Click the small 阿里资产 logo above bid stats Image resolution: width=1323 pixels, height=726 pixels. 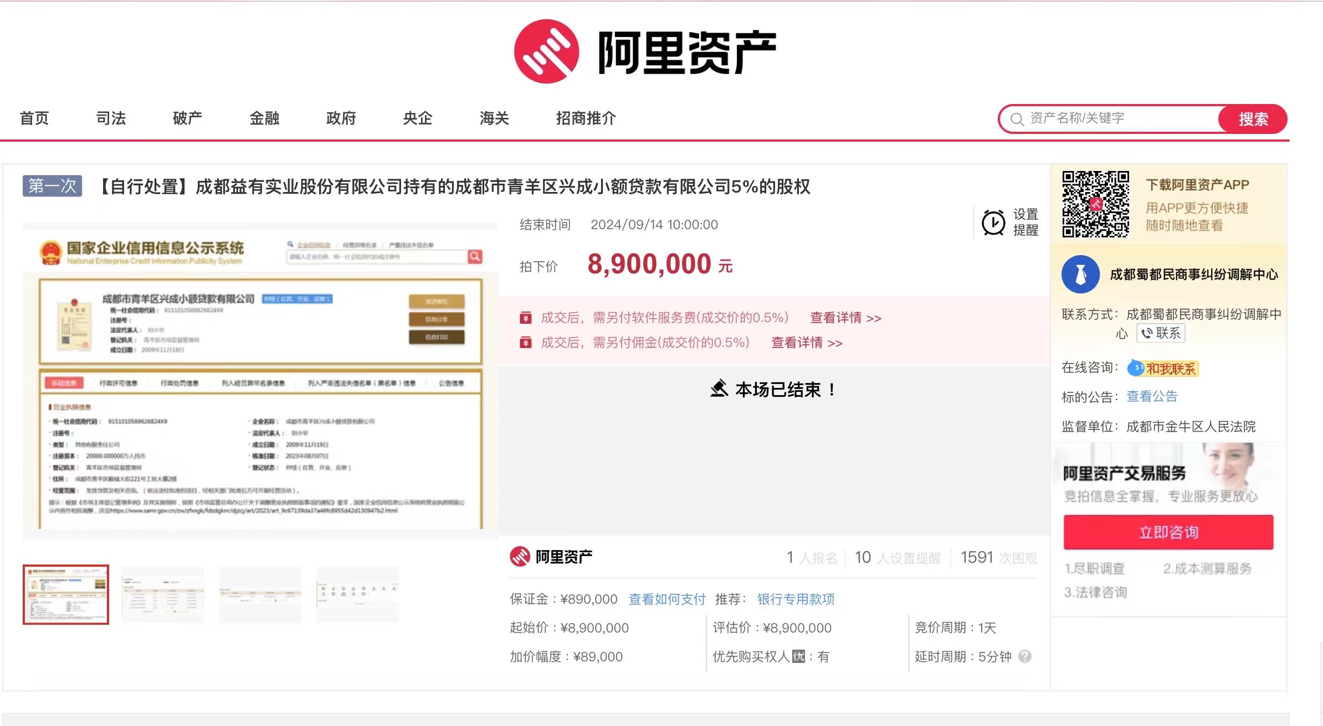[x=551, y=557]
